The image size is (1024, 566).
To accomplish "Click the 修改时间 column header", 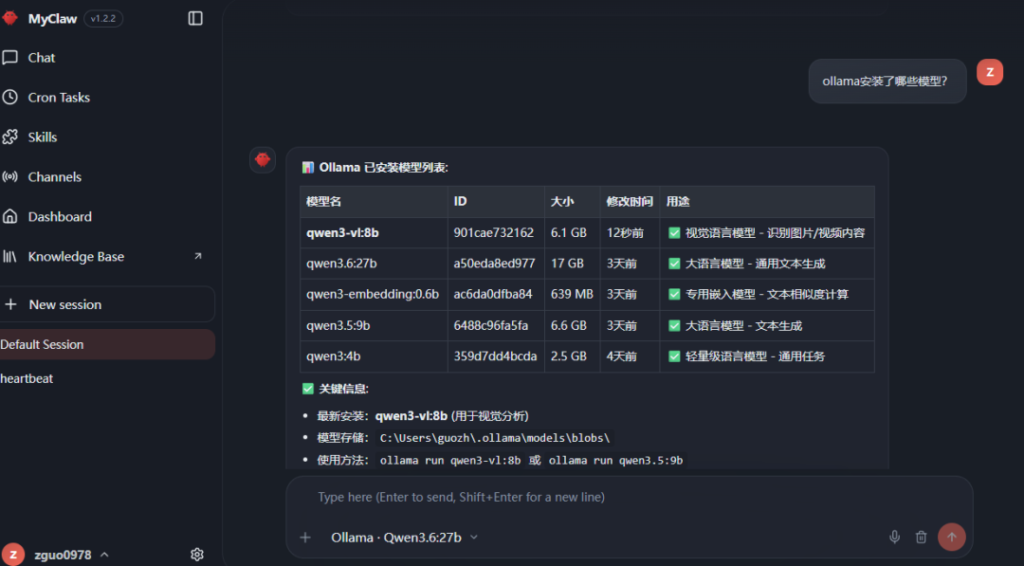I will [630, 202].
